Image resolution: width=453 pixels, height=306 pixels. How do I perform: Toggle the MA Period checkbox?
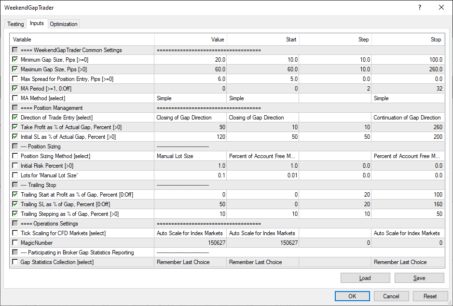(16, 89)
